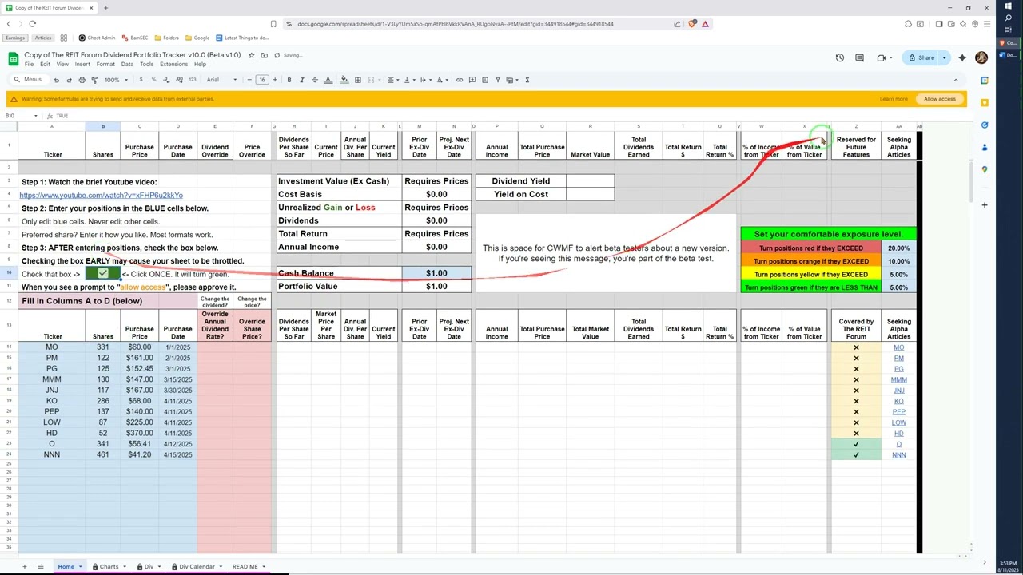The width and height of the screenshot is (1023, 575).
Task: Switch to the READ ME sheet tab
Action: pos(245,567)
